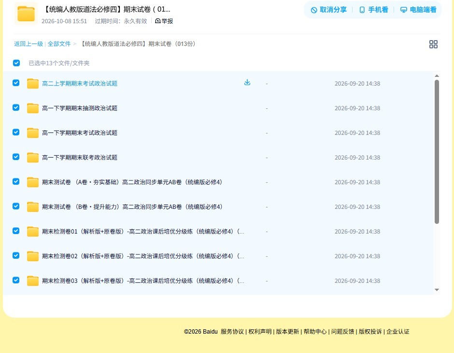Click the scrollbar up arrow
The image size is (454, 353).
437,75
